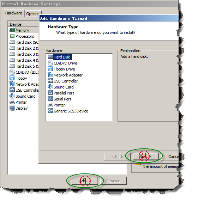Click the USB Controller icon in Device list
Screen dimensions: 198x208
12,90
